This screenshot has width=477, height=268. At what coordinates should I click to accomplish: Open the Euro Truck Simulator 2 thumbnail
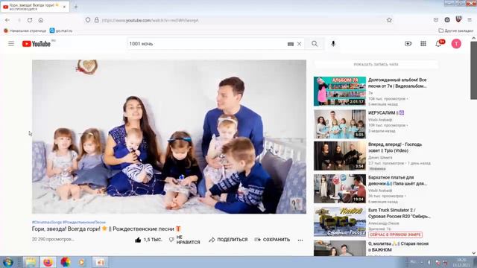coord(340,222)
